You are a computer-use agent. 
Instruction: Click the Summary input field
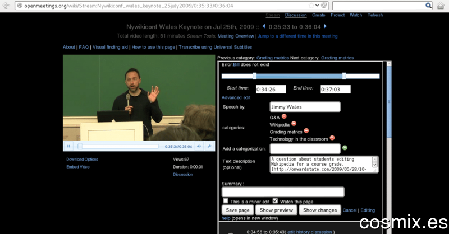pos(283,191)
